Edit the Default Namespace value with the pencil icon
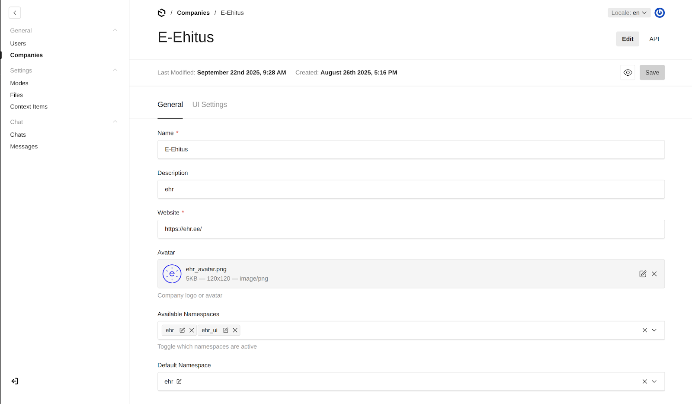The height and width of the screenshot is (404, 692). tap(179, 382)
